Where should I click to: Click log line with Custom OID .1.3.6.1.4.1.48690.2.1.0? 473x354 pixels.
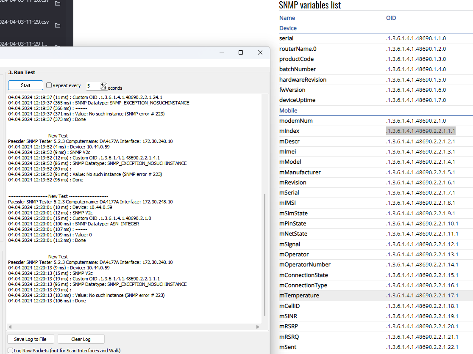(80, 219)
